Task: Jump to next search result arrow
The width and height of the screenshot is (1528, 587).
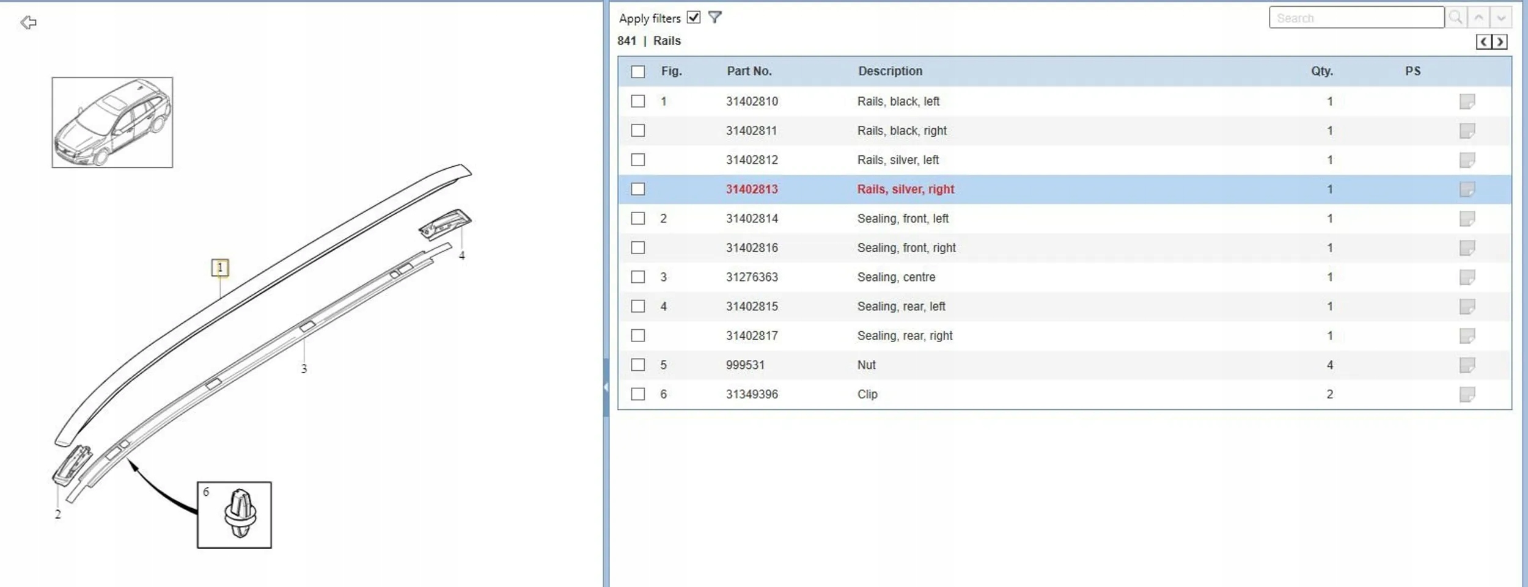Action: (x=1501, y=17)
